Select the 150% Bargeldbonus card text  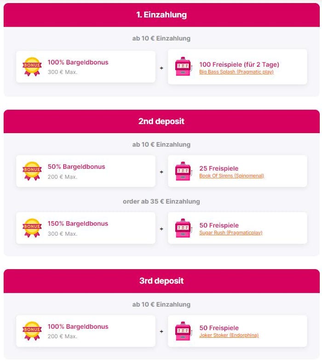coord(78,224)
